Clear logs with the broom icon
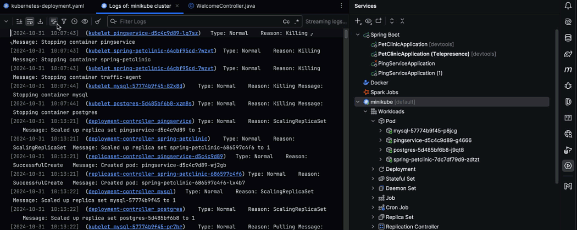This screenshot has height=230, width=577. (x=98, y=22)
